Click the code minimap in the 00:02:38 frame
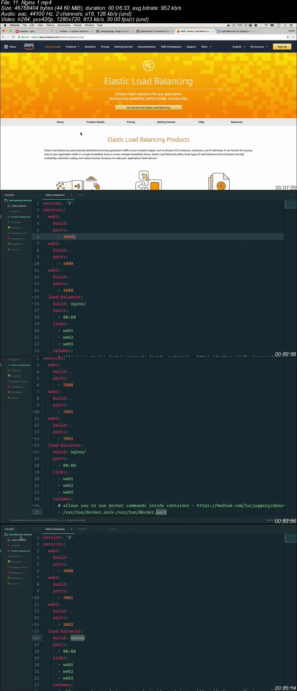Screen dimensions: 297x691 tap(290, 204)
